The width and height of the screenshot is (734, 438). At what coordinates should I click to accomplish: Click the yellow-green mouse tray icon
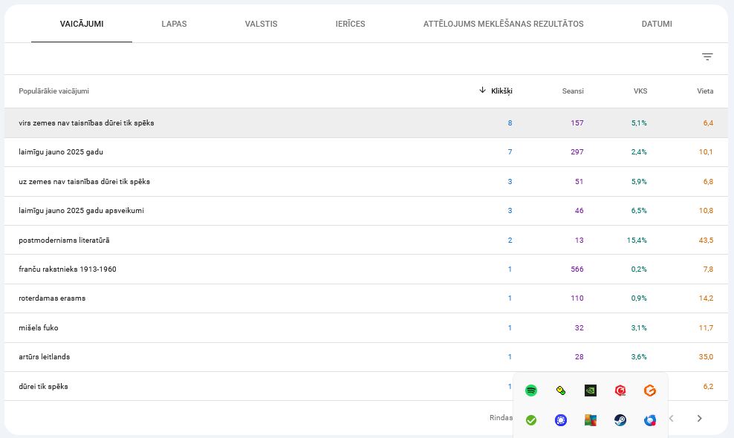(x=561, y=390)
